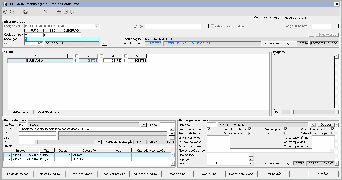
Task: Open Desc. ant. grade...
Action: pos(82,174)
